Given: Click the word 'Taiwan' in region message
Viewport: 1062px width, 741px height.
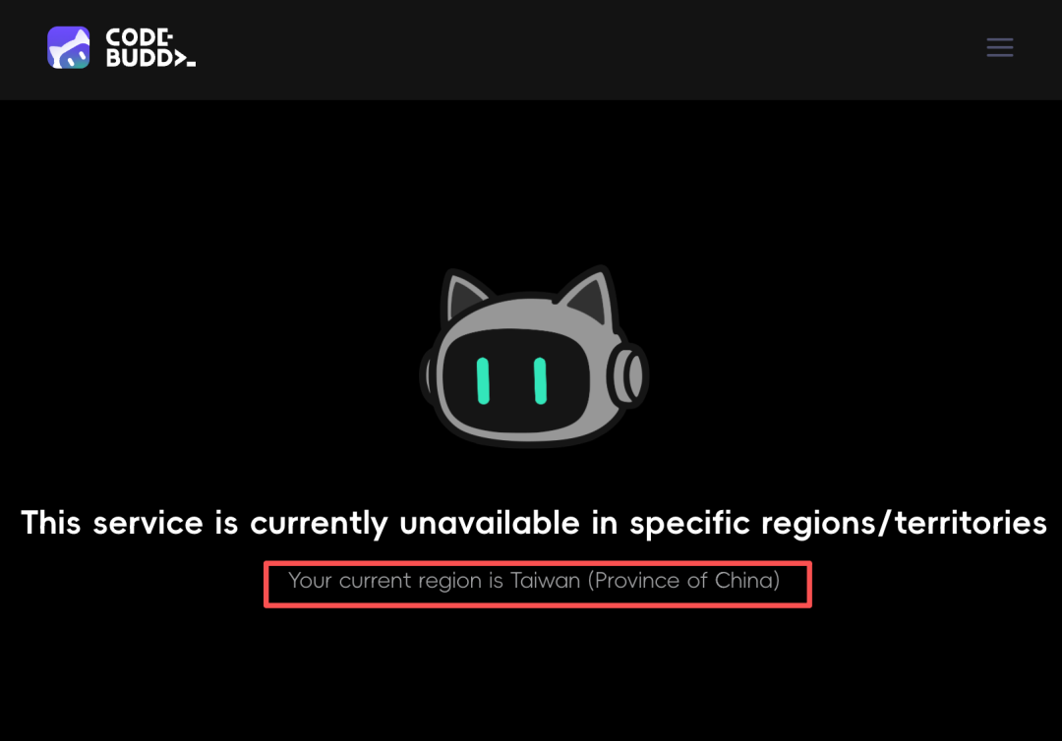Looking at the screenshot, I should 545,581.
